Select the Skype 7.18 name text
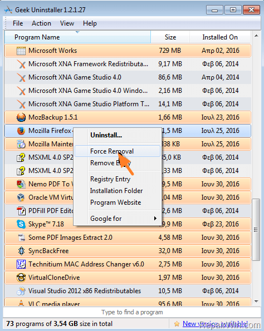 click(46, 224)
